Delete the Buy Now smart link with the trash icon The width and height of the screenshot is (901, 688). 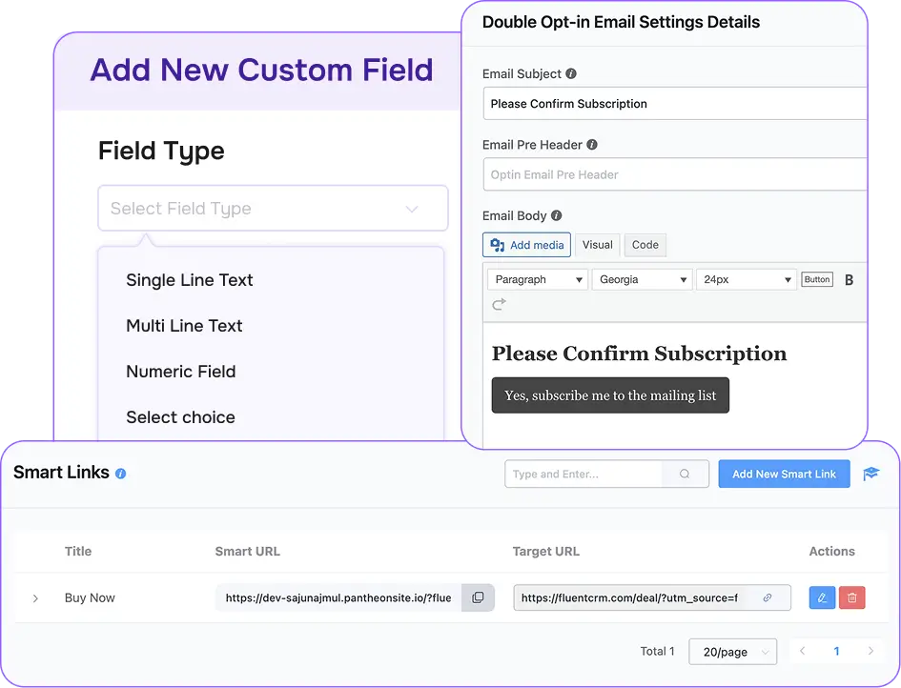(851, 597)
